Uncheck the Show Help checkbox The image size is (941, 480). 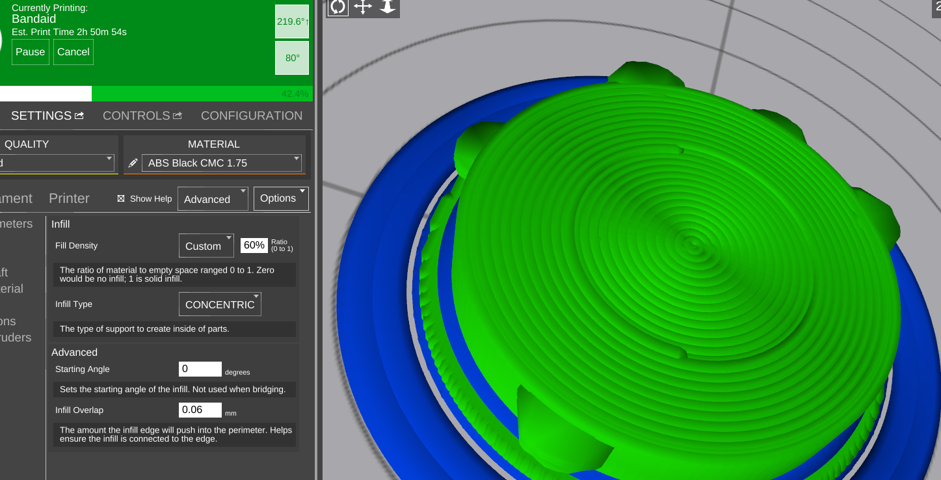tap(121, 199)
